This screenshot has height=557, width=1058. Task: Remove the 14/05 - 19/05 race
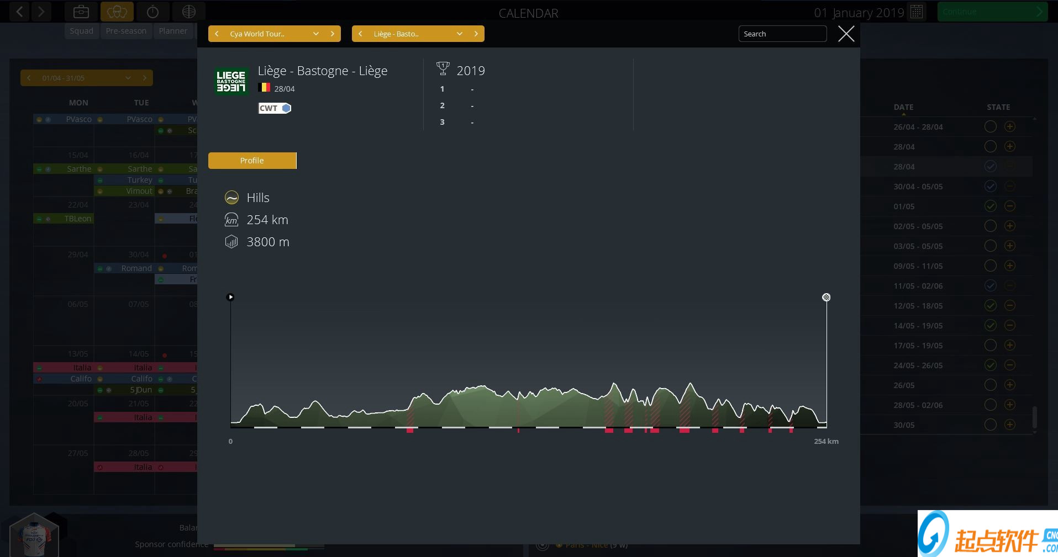tap(1009, 325)
